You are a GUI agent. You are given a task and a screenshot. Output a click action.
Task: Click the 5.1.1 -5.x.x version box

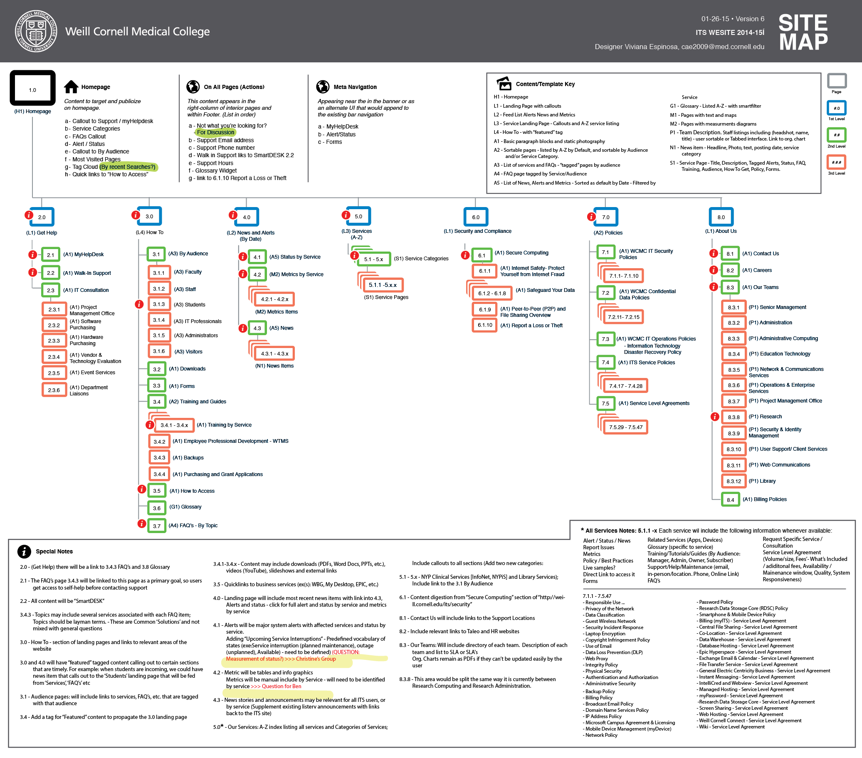383,285
